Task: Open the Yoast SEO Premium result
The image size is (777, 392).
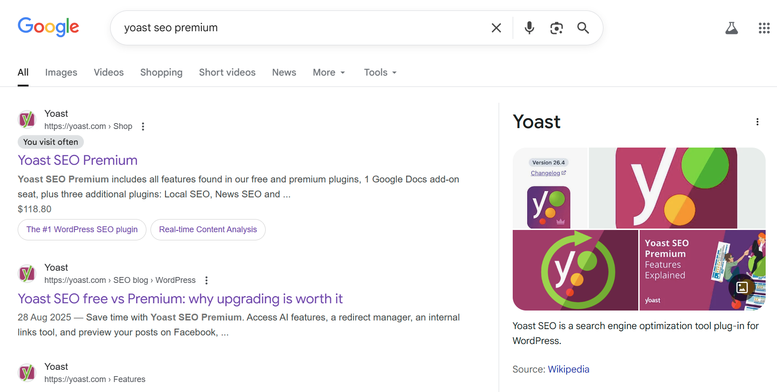Action: tap(78, 160)
